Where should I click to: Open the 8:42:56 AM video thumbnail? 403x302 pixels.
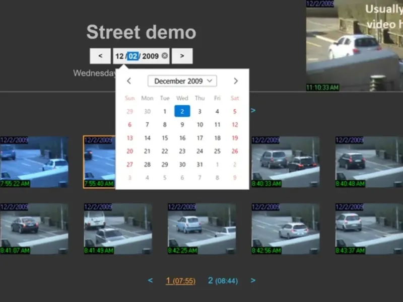[x=285, y=229]
